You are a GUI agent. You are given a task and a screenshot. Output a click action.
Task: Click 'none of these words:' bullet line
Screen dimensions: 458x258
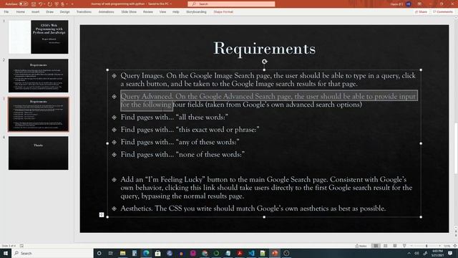182,155
